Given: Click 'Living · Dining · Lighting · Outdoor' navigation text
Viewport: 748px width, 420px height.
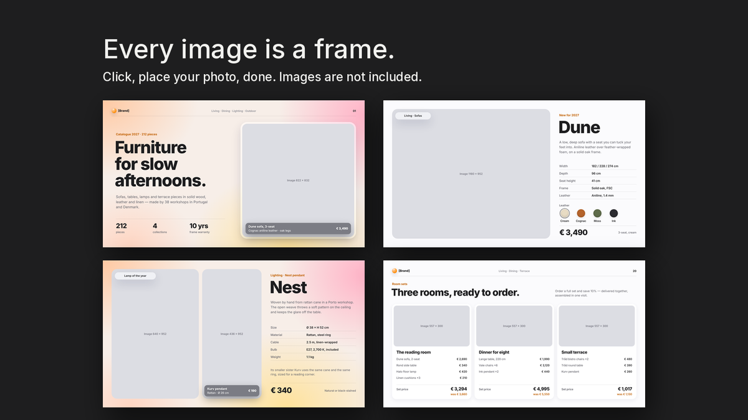Looking at the screenshot, I should (x=234, y=111).
